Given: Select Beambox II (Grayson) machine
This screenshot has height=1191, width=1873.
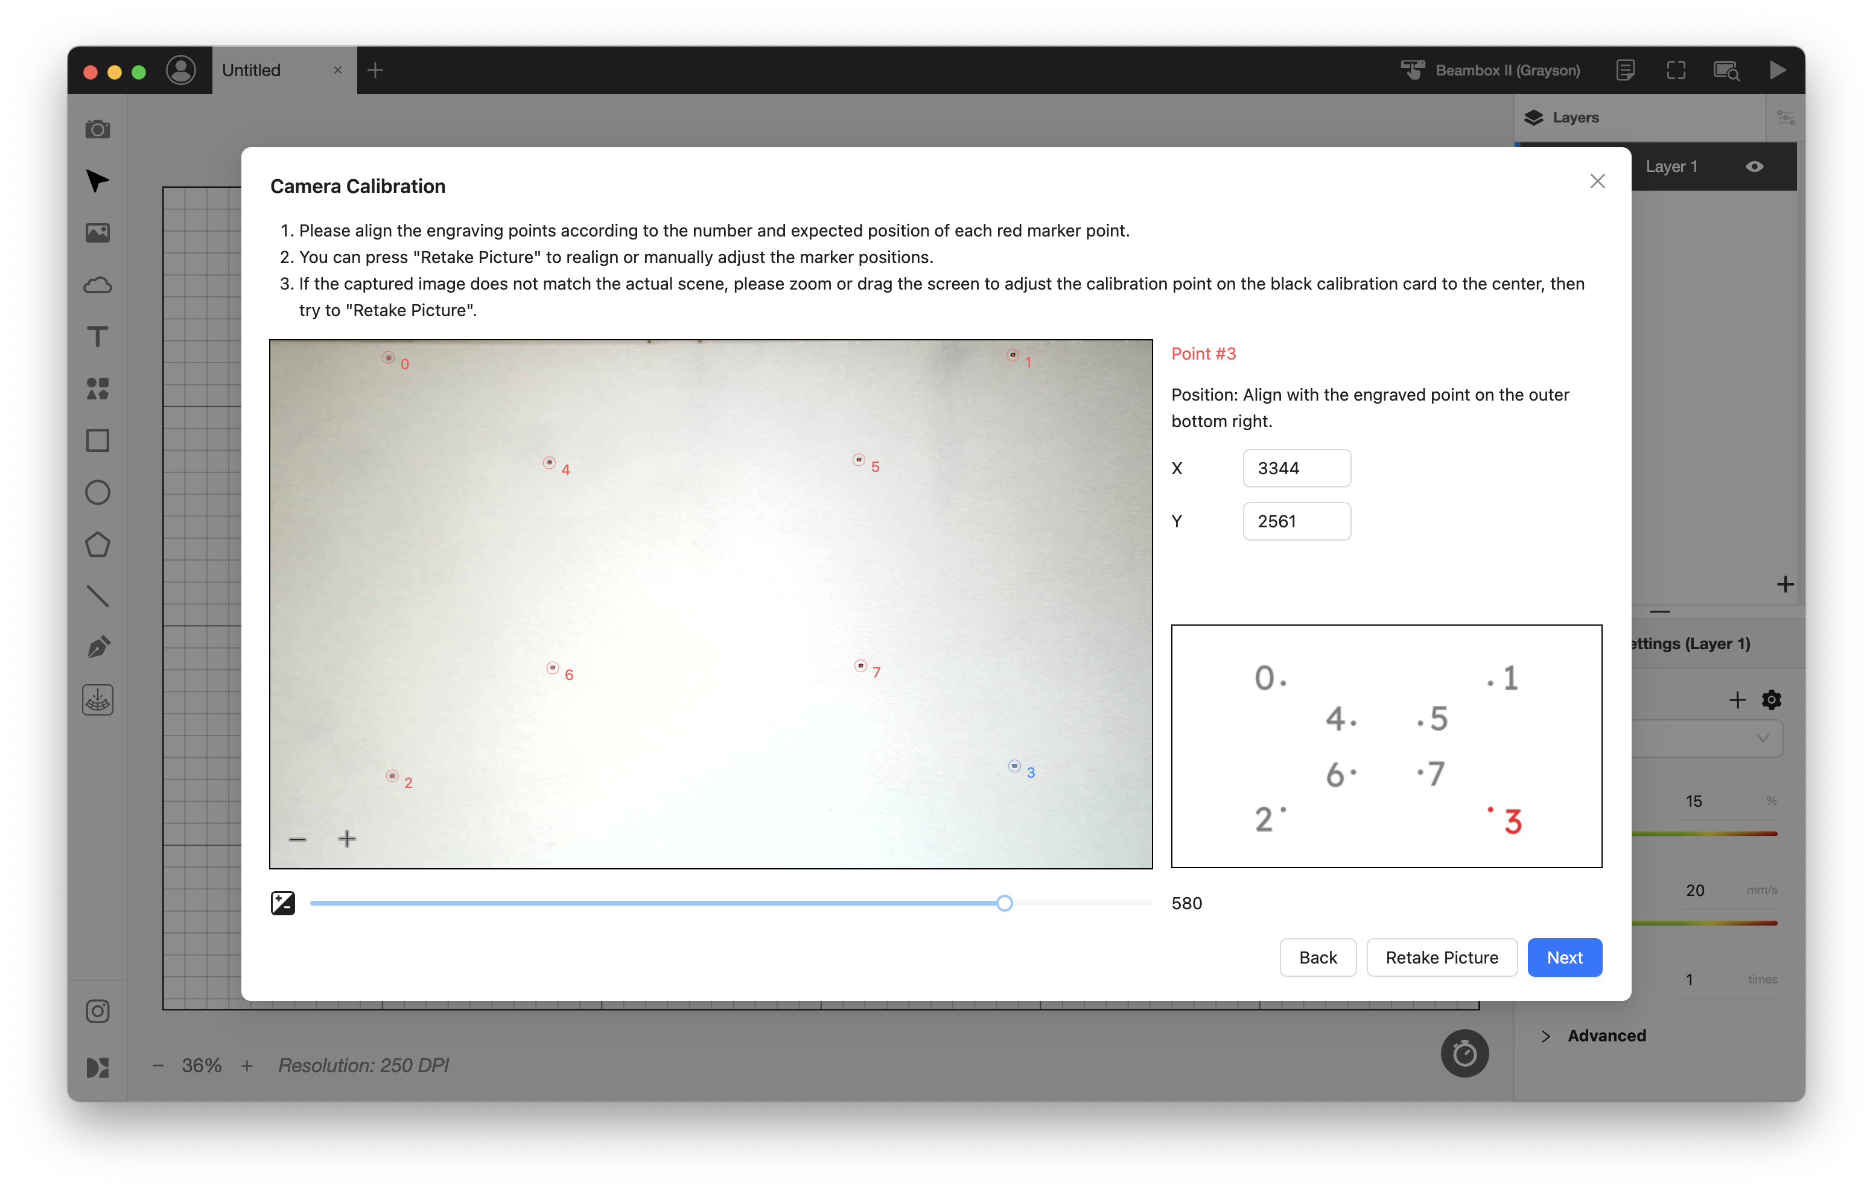Looking at the screenshot, I should (1490, 70).
